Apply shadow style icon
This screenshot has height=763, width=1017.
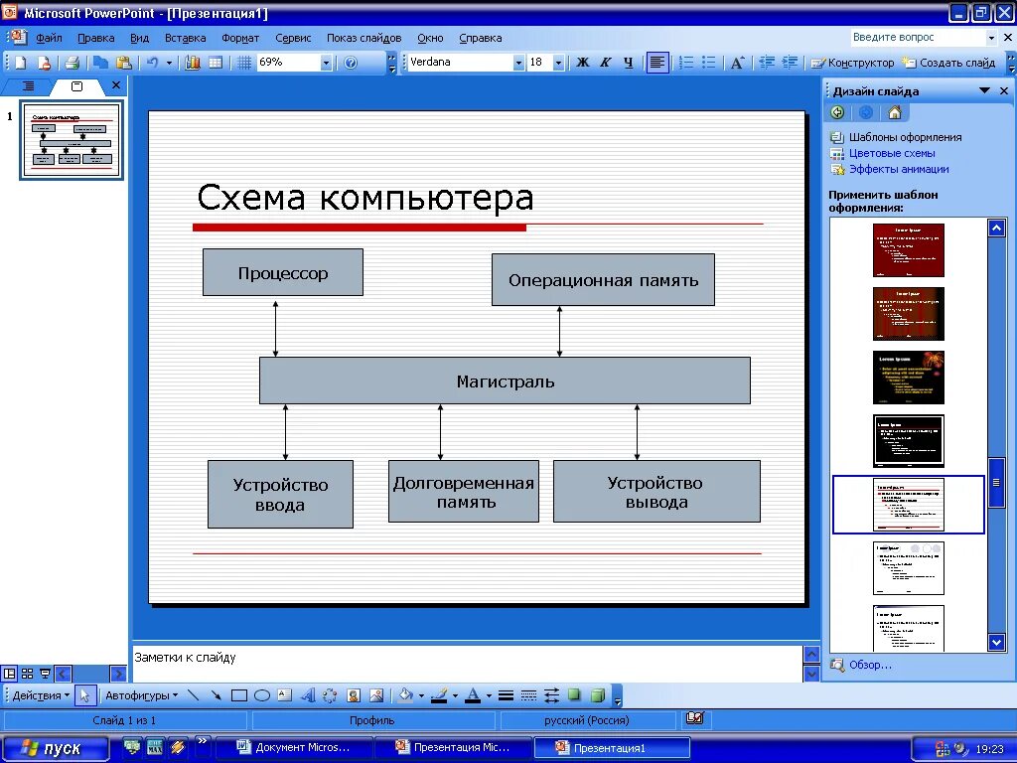tap(574, 695)
